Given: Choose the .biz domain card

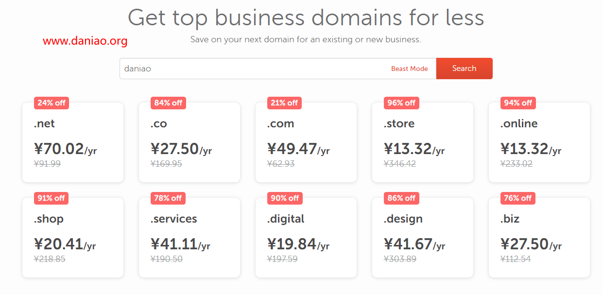Looking at the screenshot, I should [539, 237].
